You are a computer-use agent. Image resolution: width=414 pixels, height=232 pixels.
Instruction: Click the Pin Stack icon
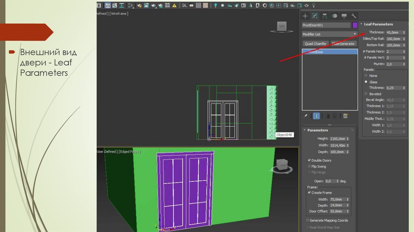(306, 116)
